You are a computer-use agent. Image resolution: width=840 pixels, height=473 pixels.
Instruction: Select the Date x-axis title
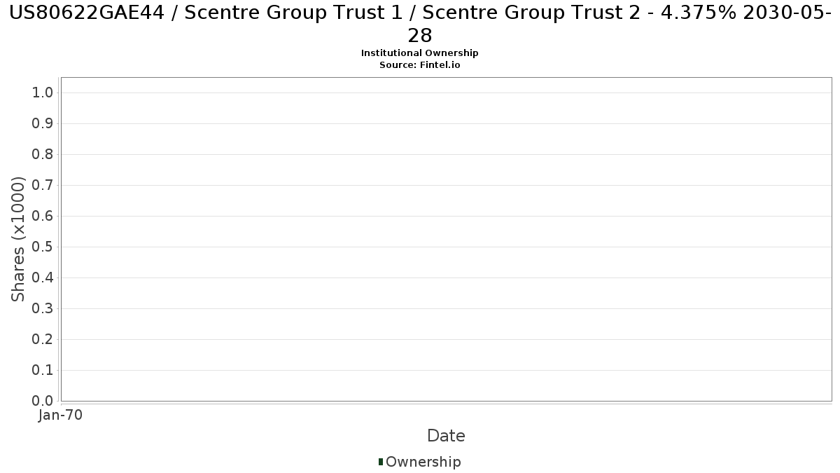point(446,436)
